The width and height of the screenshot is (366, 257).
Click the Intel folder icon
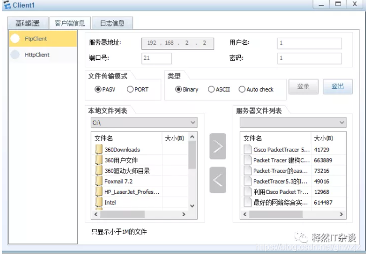click(x=99, y=202)
